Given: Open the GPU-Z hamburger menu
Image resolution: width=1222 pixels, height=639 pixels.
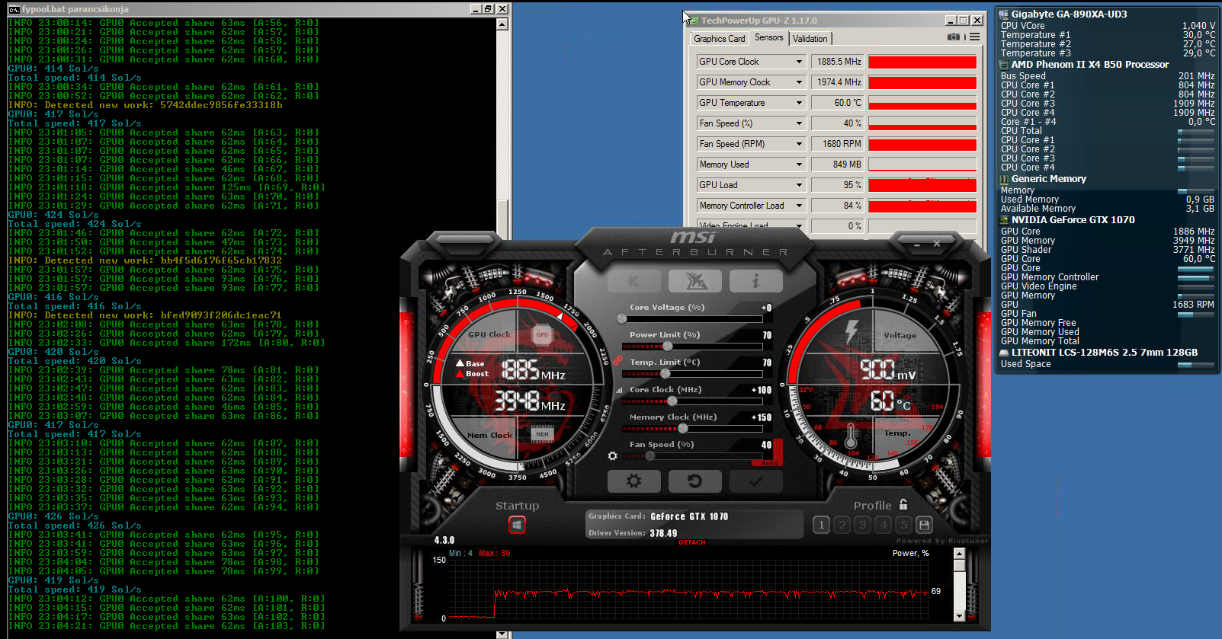Looking at the screenshot, I should pos(974,37).
